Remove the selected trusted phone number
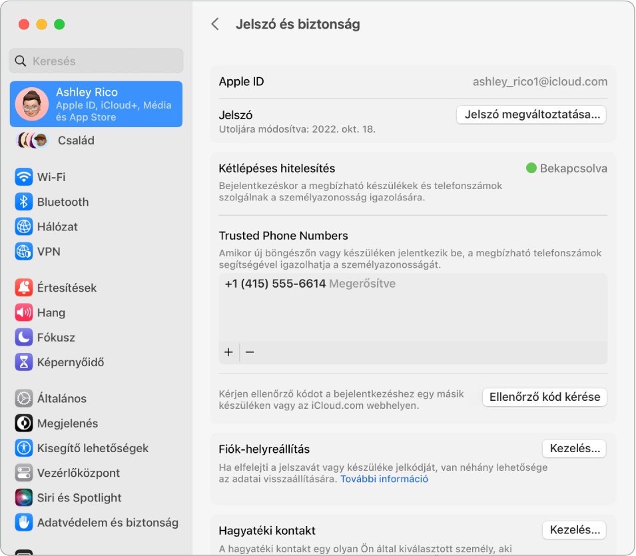 [250, 352]
